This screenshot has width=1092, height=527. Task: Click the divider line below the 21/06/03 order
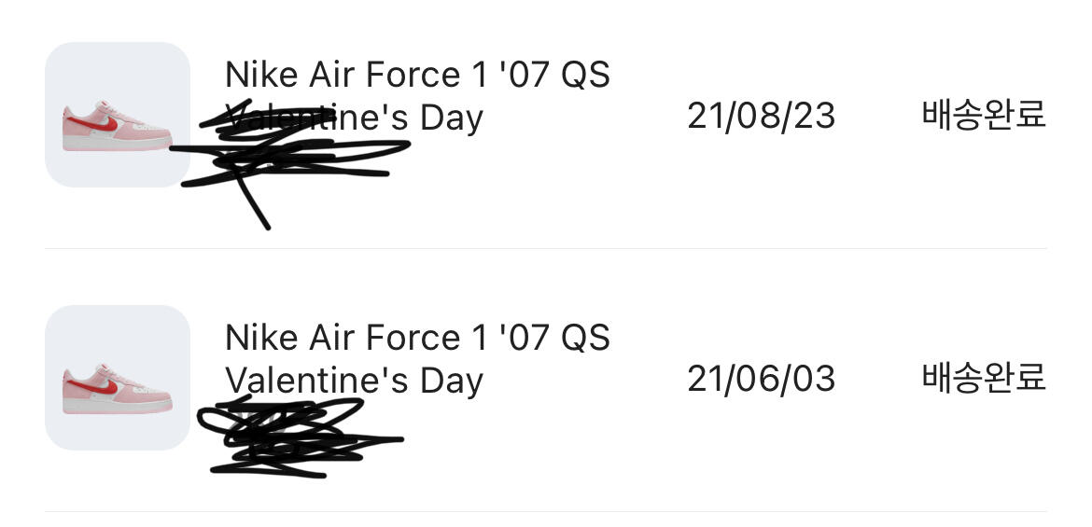click(545, 511)
